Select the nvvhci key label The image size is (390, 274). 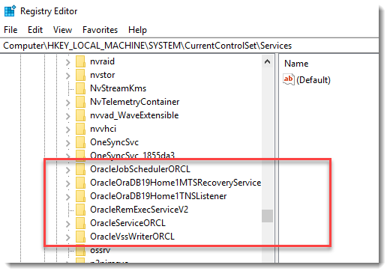click(x=103, y=129)
